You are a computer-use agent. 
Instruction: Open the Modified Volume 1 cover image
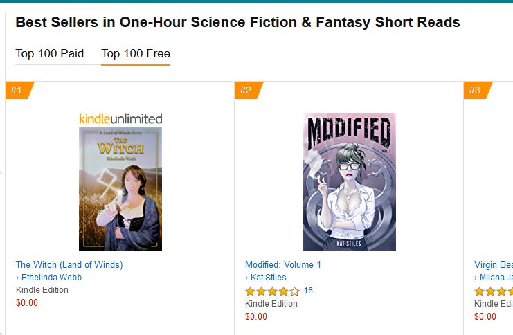pos(350,181)
